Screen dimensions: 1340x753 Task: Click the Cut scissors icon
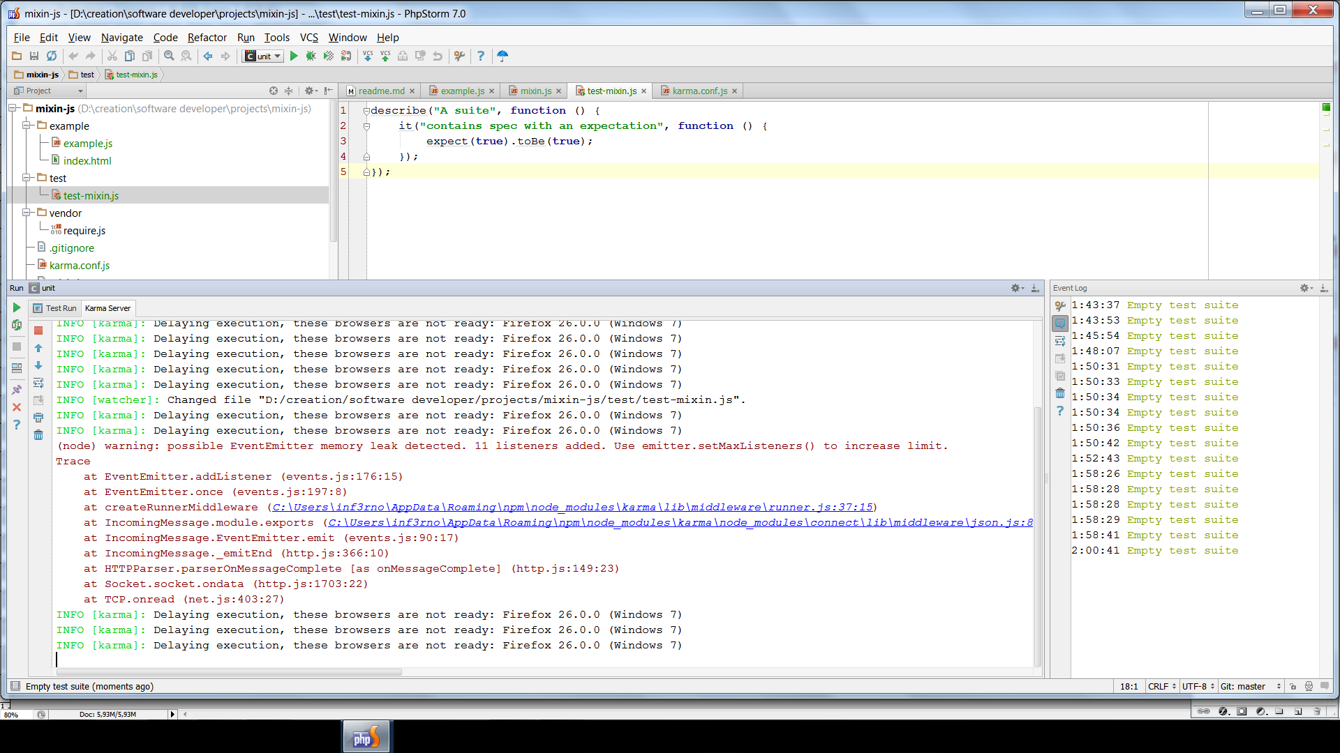coord(112,56)
